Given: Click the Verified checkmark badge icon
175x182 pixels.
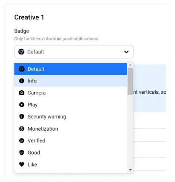Looking at the screenshot, I should pyautogui.click(x=22, y=140).
